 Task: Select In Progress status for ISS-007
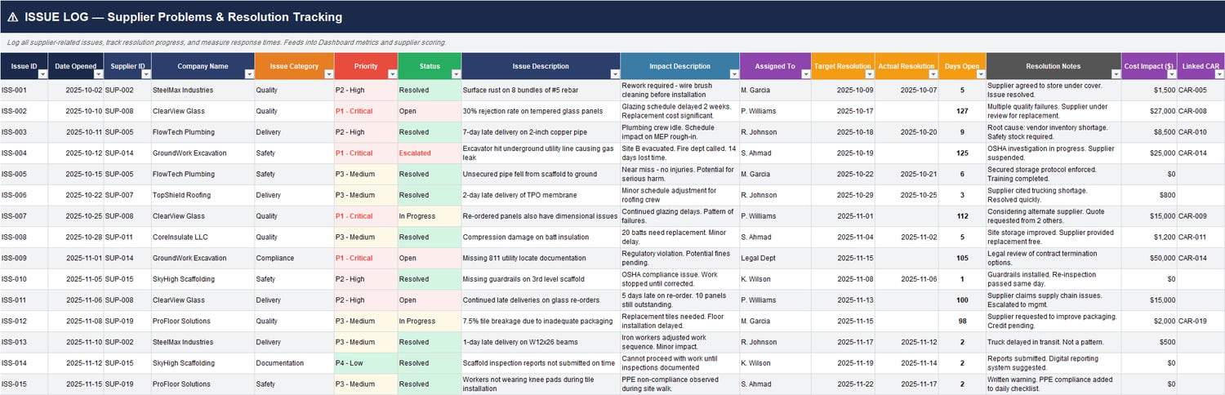pos(430,216)
